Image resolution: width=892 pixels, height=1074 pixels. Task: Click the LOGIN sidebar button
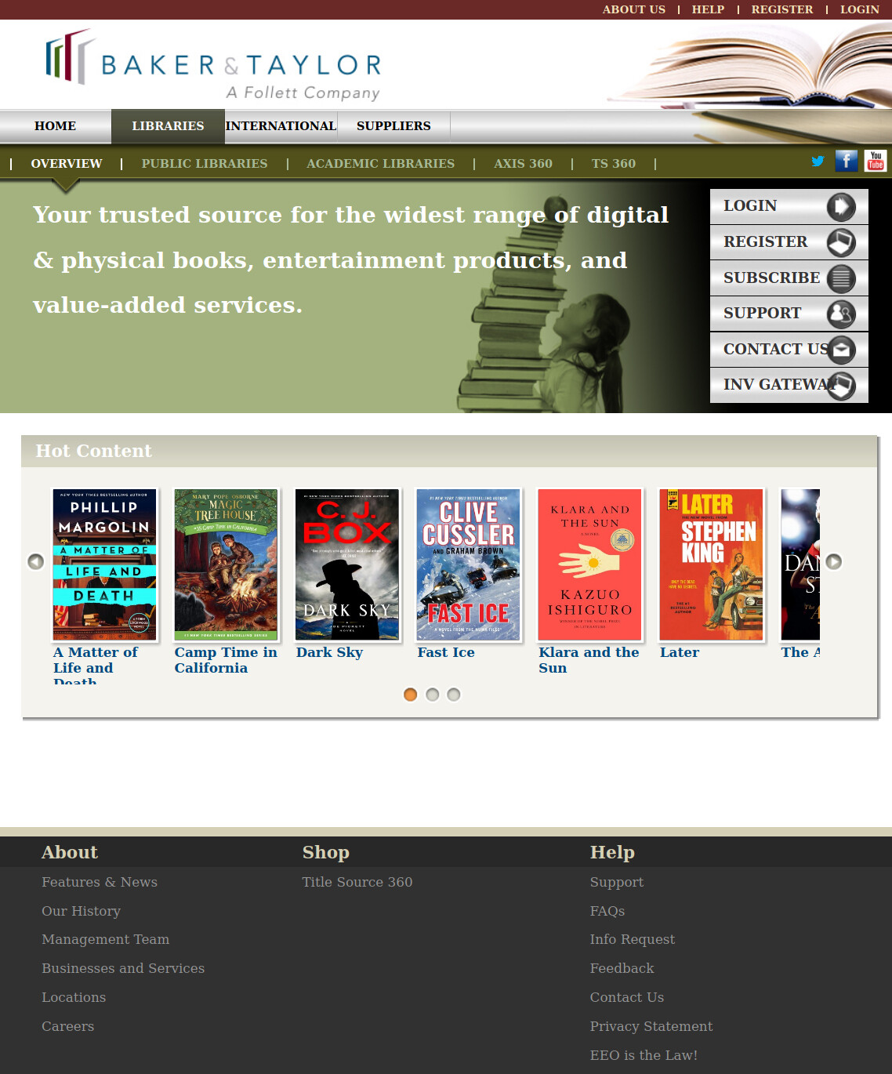(789, 207)
